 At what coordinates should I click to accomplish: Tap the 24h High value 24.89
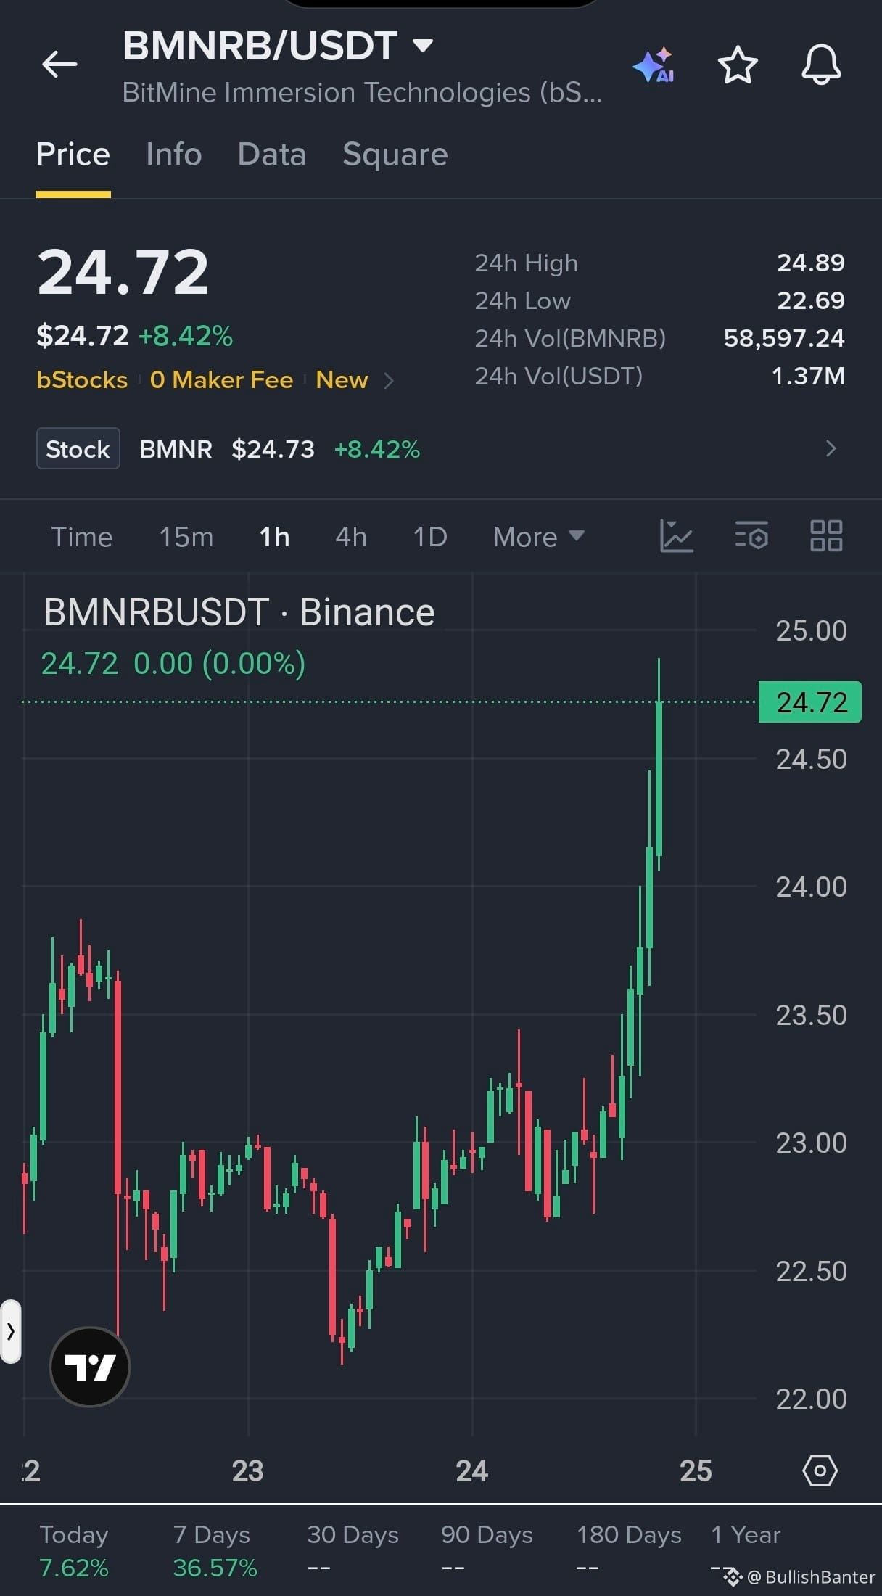[811, 263]
